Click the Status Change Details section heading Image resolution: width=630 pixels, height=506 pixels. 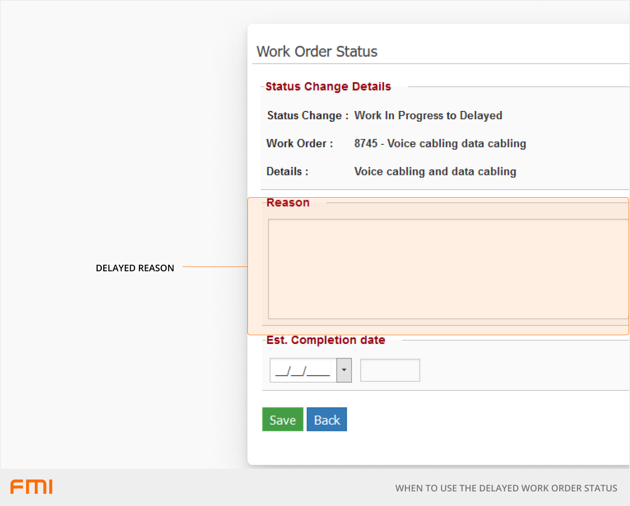point(328,87)
